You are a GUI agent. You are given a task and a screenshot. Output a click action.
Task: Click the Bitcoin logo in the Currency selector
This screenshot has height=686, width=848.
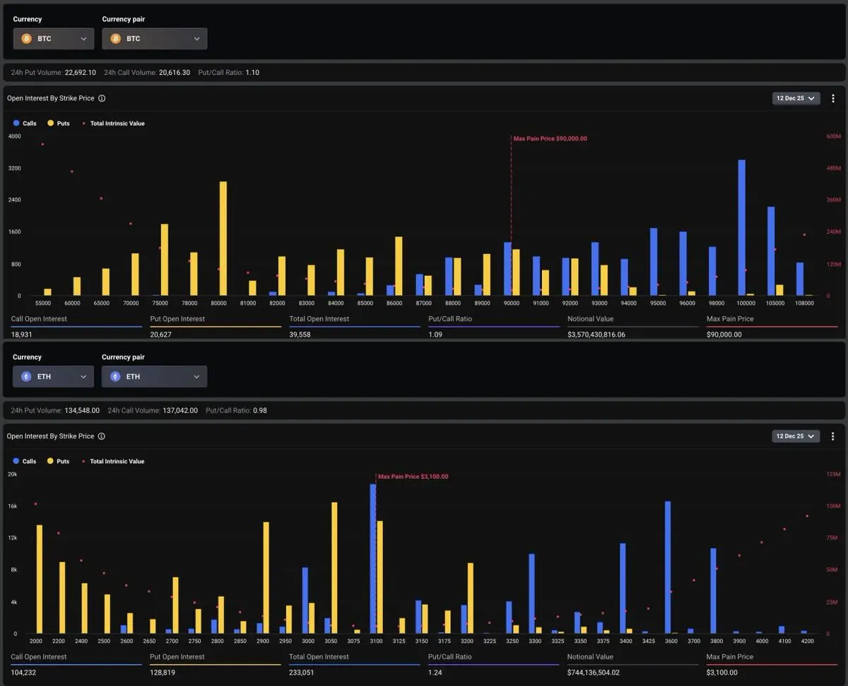(x=26, y=38)
